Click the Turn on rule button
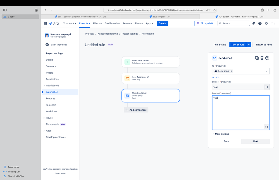The width and height of the screenshot is (279, 180). pyautogui.click(x=238, y=45)
